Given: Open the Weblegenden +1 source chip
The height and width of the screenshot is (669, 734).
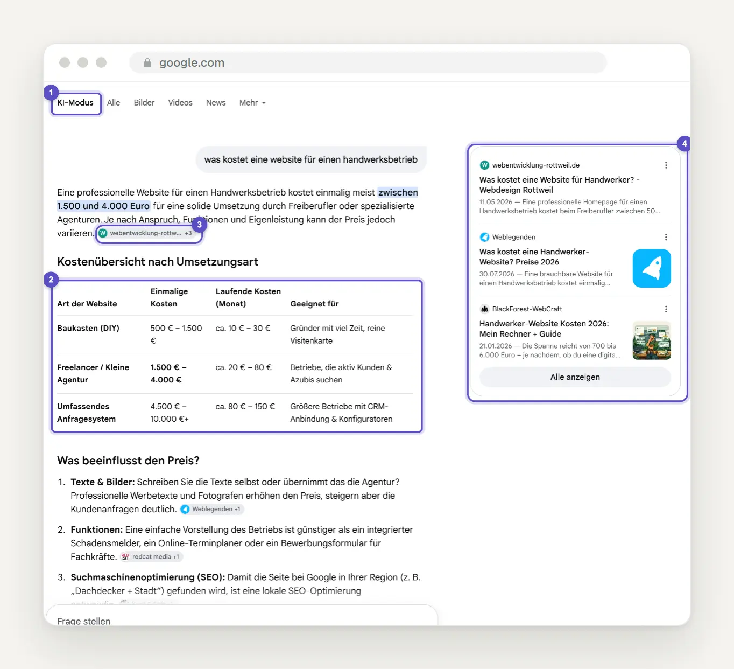Looking at the screenshot, I should (211, 509).
